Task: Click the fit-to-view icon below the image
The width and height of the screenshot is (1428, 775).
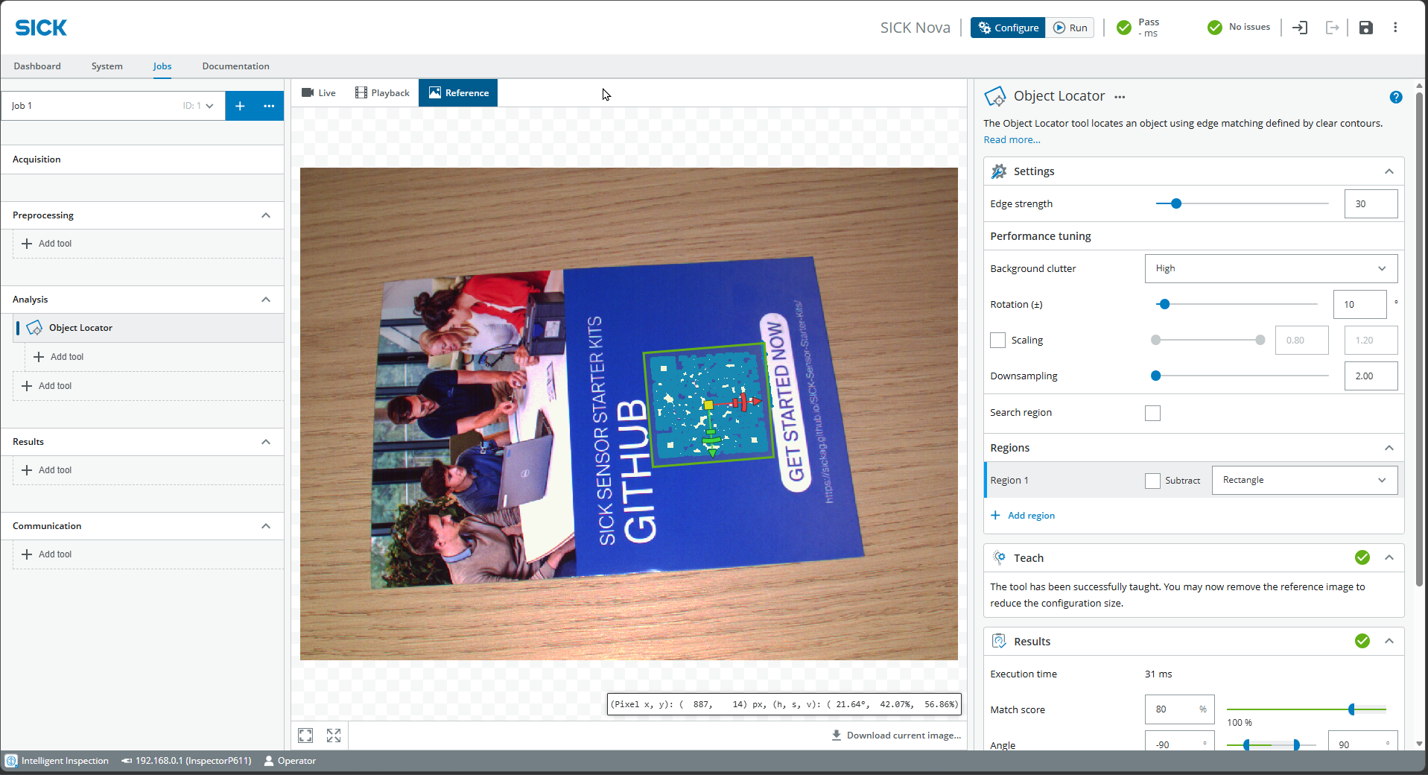Action: point(305,736)
